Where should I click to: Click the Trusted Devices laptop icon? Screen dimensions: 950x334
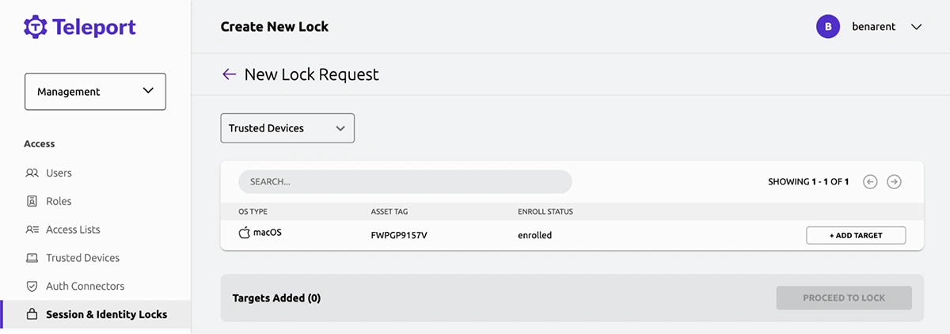(32, 258)
